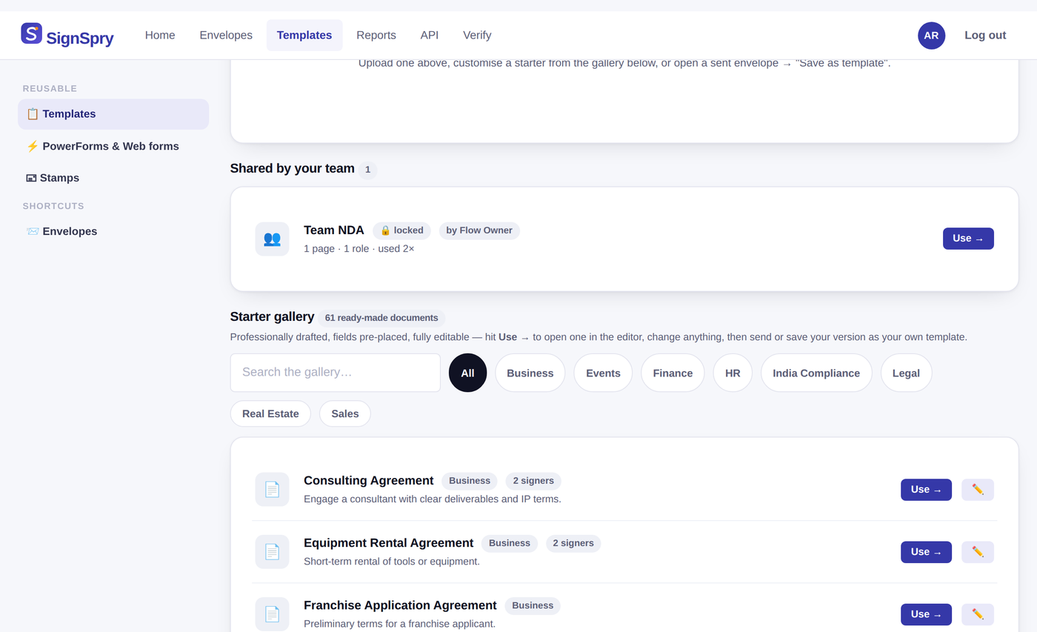Image resolution: width=1037 pixels, height=632 pixels.
Task: Open the Reports nav item
Action: 376,36
